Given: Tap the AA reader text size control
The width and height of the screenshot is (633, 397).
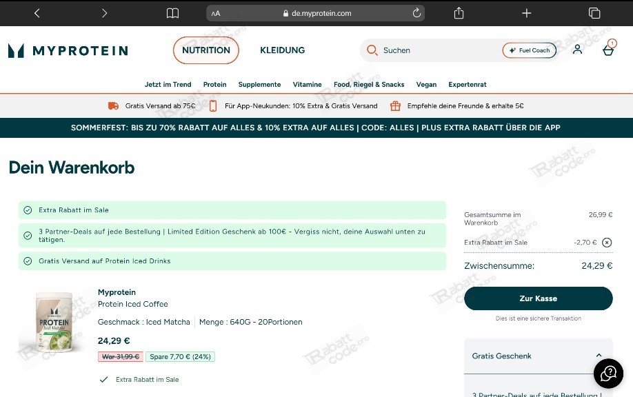Looking at the screenshot, I should click(216, 13).
